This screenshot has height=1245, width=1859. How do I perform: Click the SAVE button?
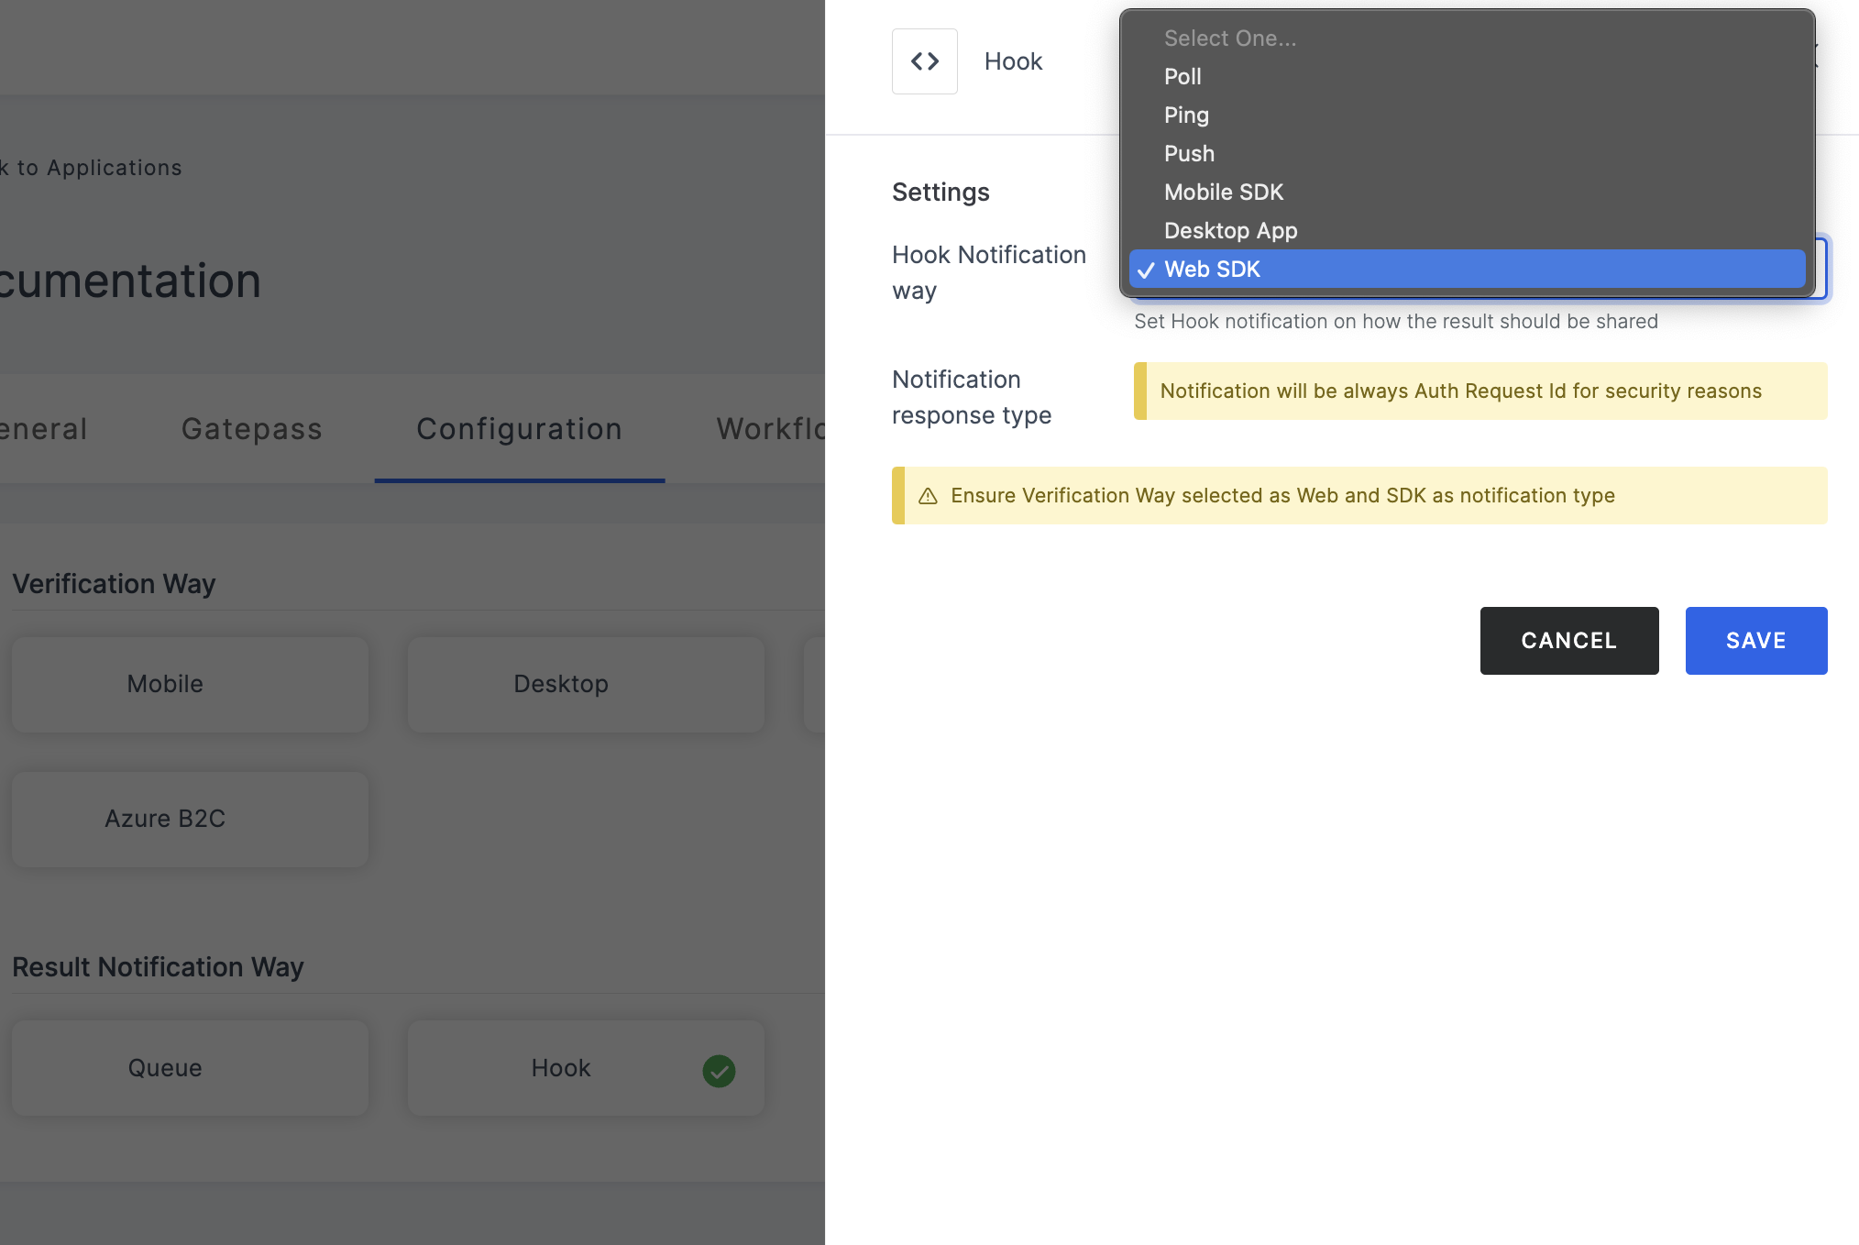[x=1756, y=641]
